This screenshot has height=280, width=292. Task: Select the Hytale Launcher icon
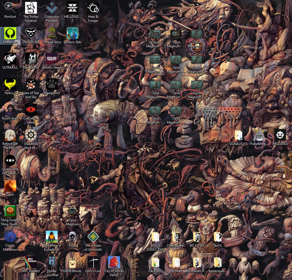tap(52, 262)
